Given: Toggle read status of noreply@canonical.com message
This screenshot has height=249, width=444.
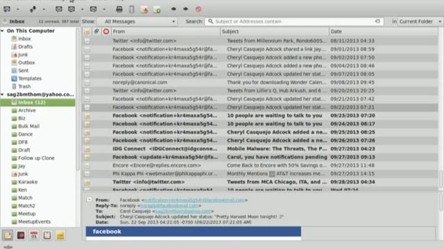Looking at the screenshot, I should tap(87, 83).
